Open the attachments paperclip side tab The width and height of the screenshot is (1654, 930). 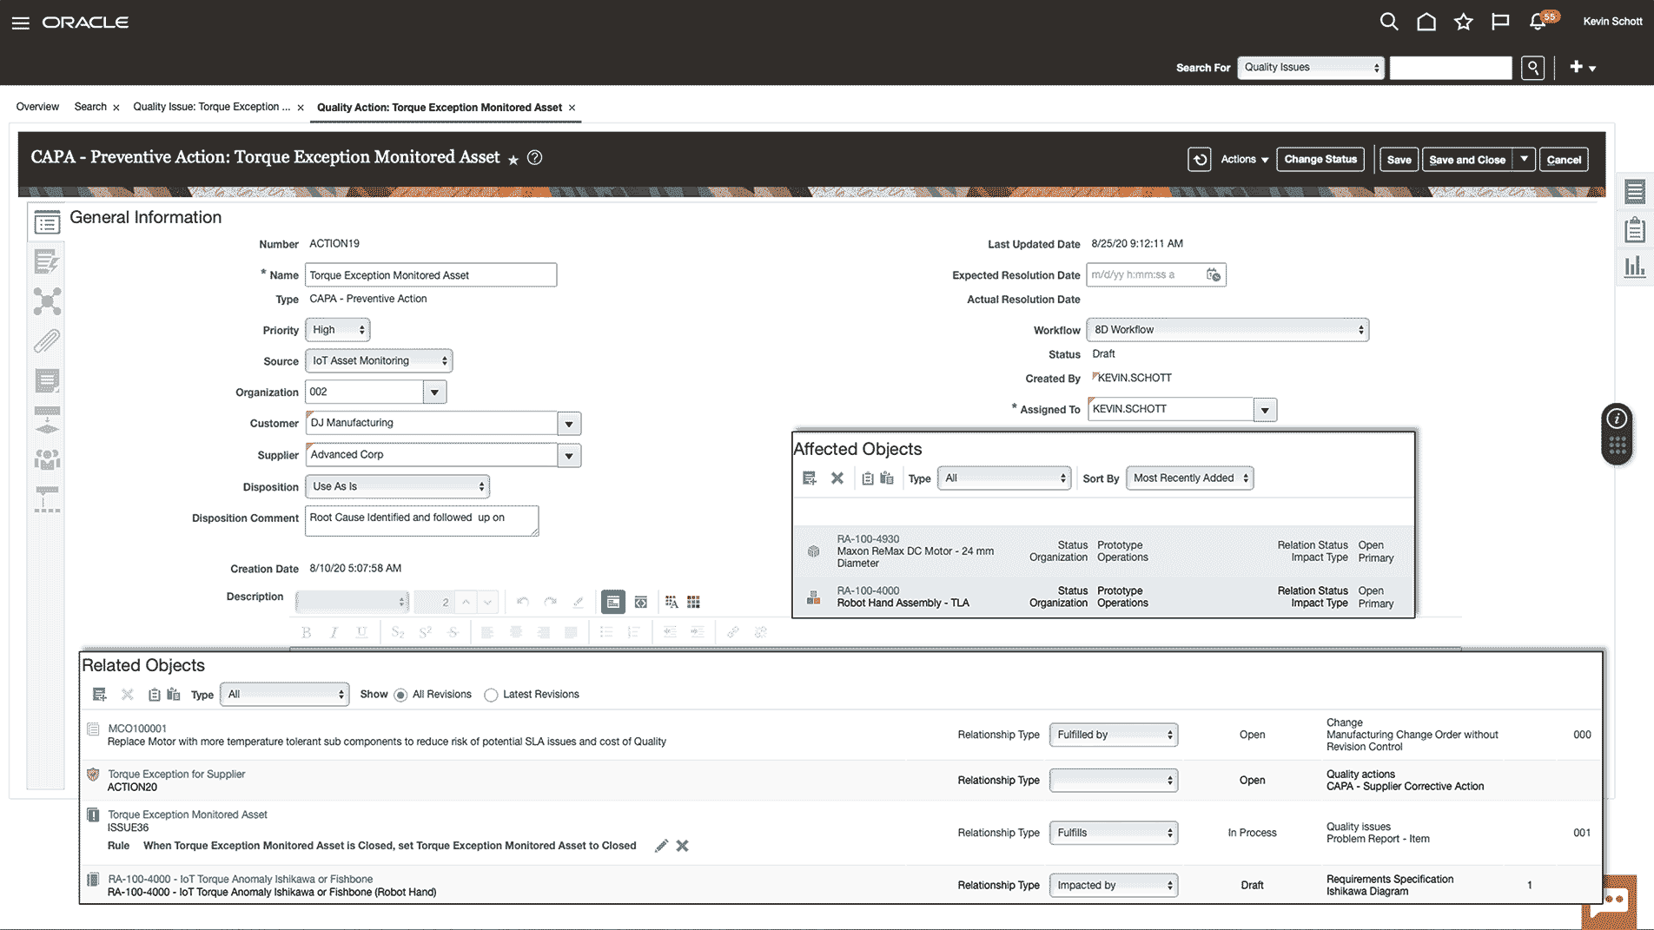(x=47, y=341)
